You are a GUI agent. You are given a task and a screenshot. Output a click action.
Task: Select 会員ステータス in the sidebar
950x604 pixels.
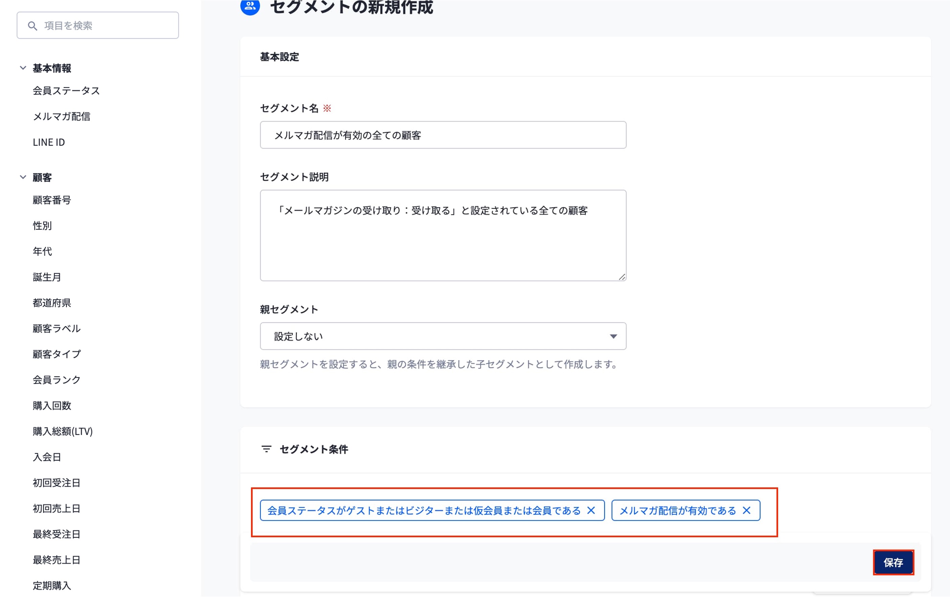pyautogui.click(x=66, y=91)
